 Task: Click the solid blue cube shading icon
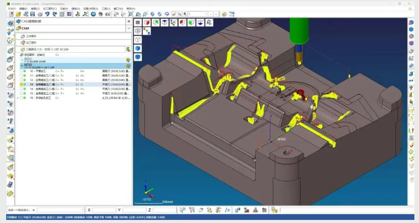click(138, 48)
